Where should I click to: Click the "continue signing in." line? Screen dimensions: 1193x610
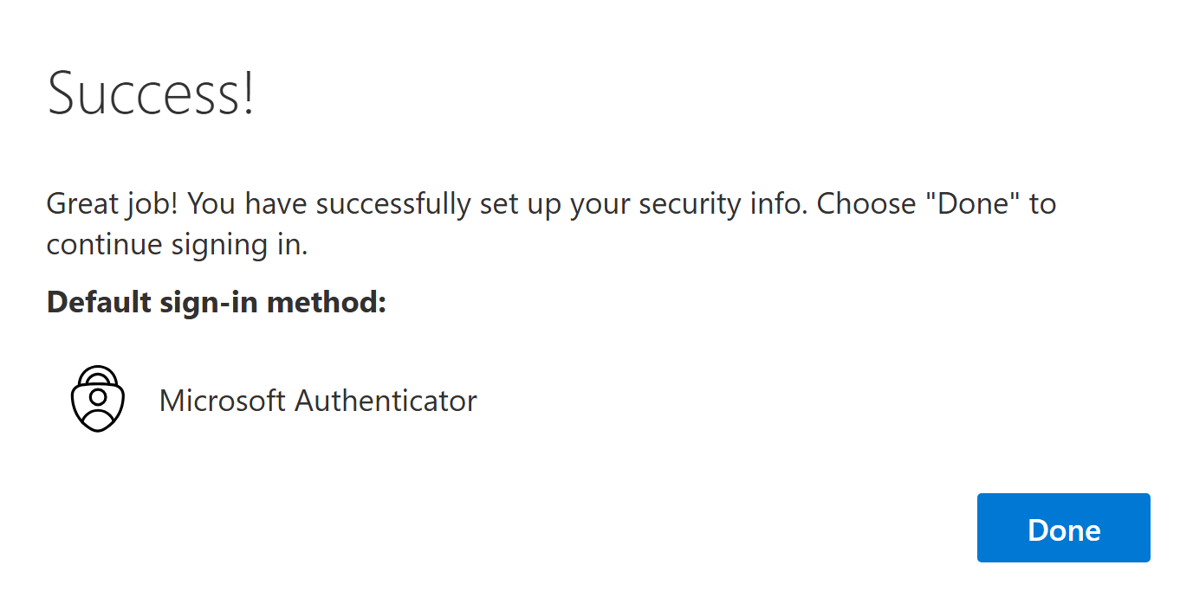pos(177,245)
